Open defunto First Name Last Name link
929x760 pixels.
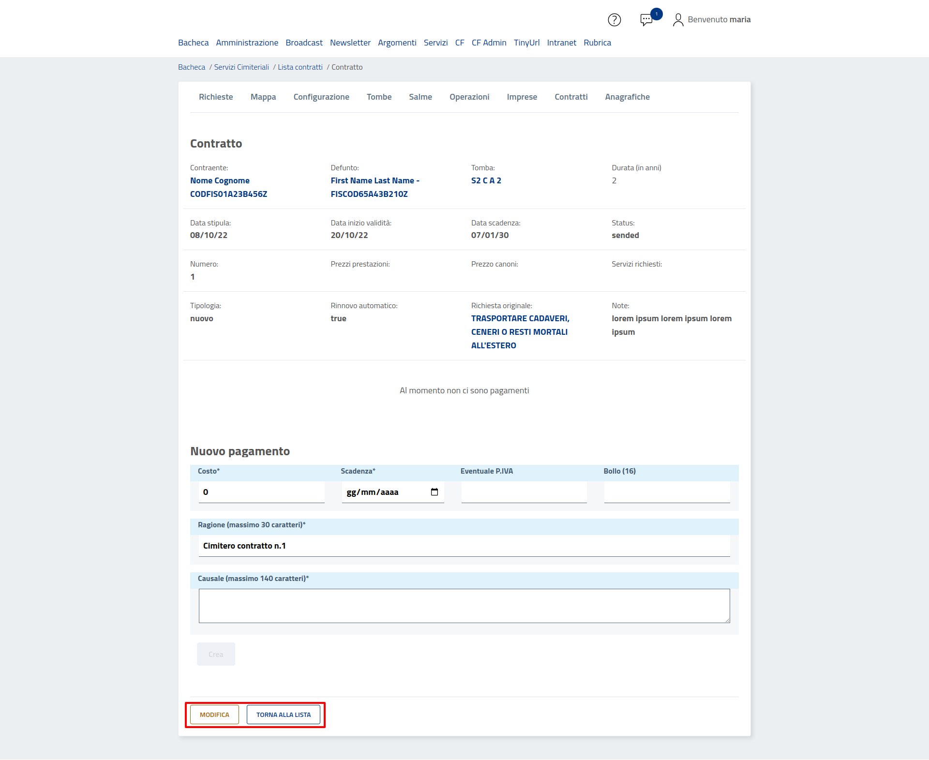375,180
